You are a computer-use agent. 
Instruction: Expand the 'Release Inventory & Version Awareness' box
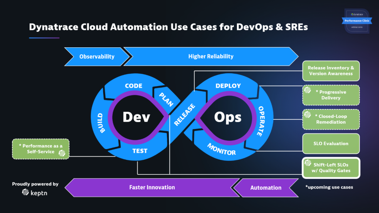point(331,71)
